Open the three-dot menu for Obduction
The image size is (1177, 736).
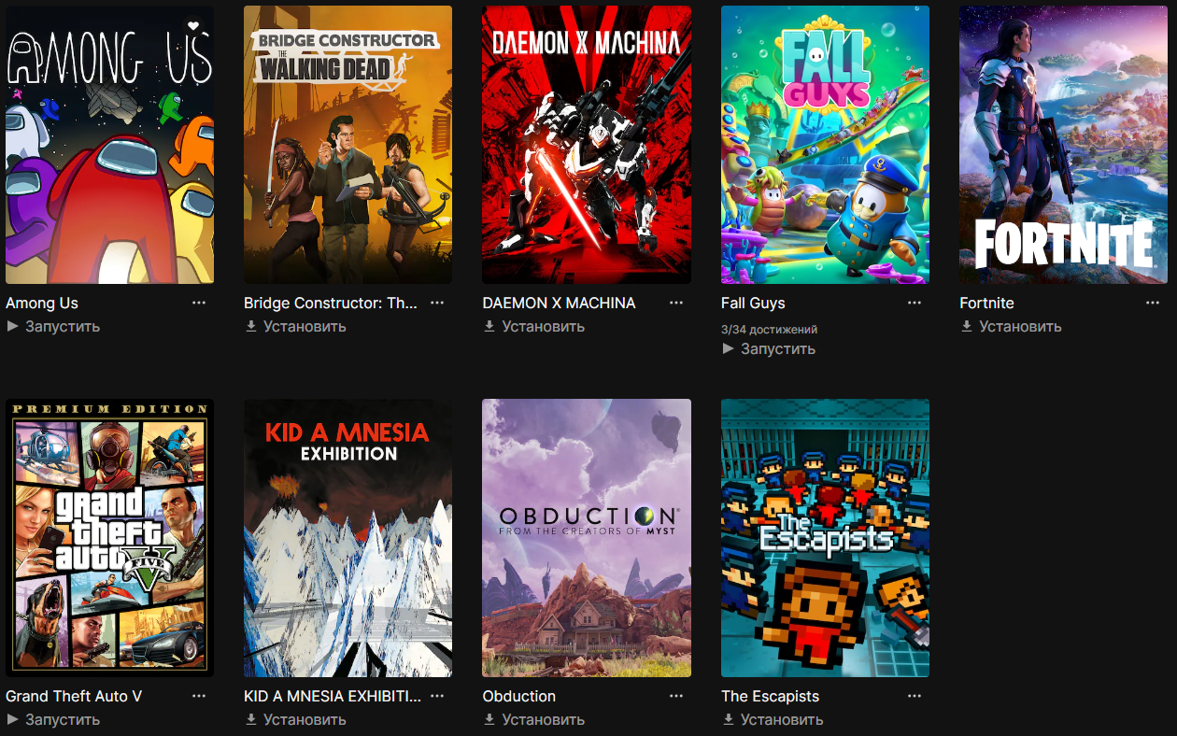click(676, 696)
